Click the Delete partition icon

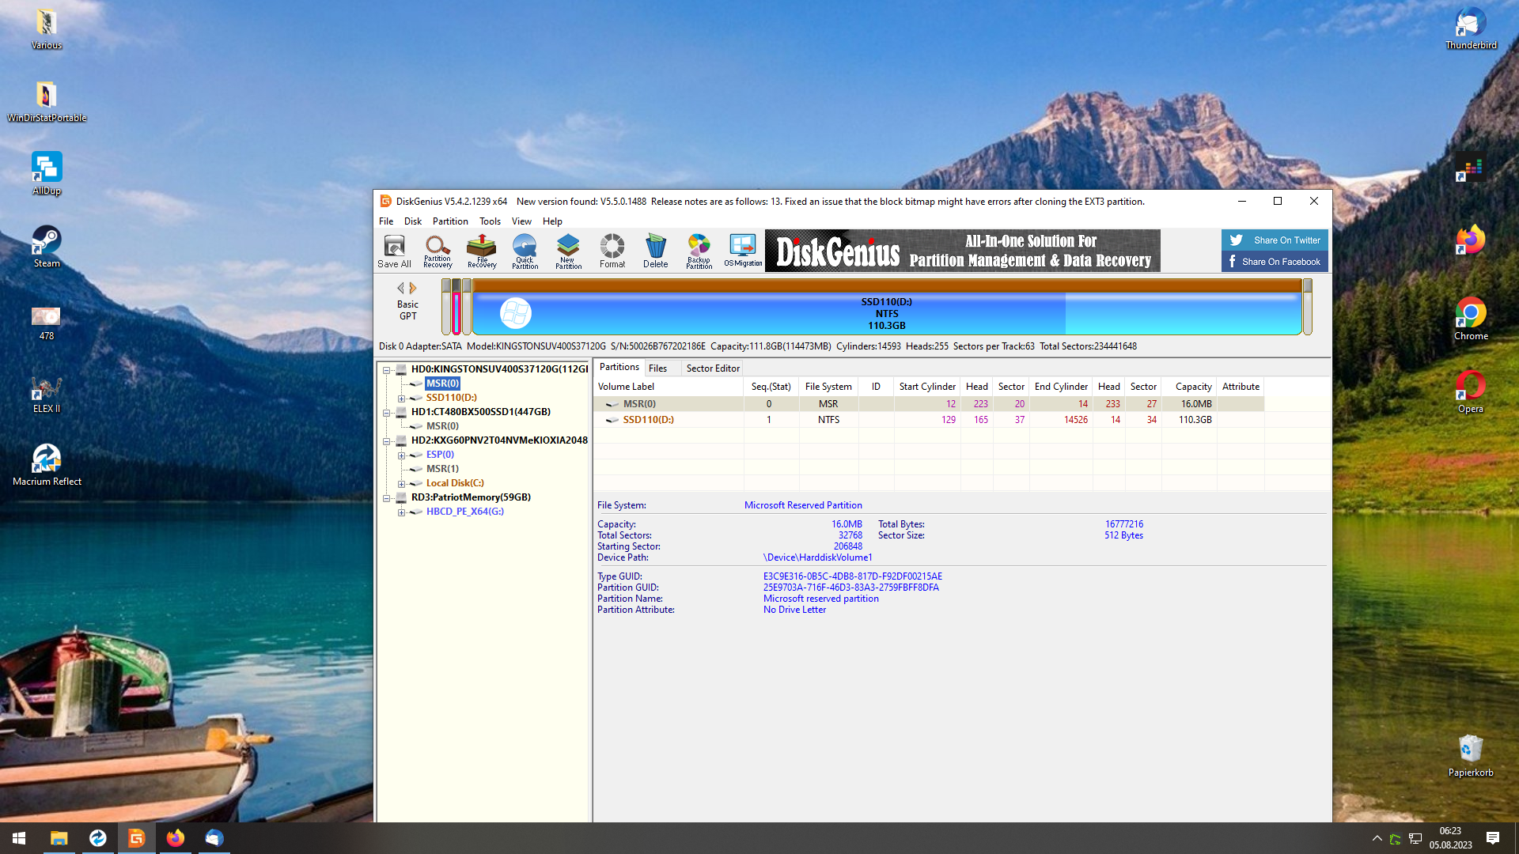point(655,251)
